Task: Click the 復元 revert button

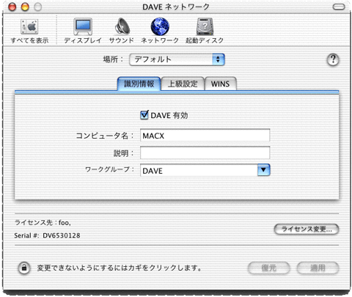Action: (268, 268)
